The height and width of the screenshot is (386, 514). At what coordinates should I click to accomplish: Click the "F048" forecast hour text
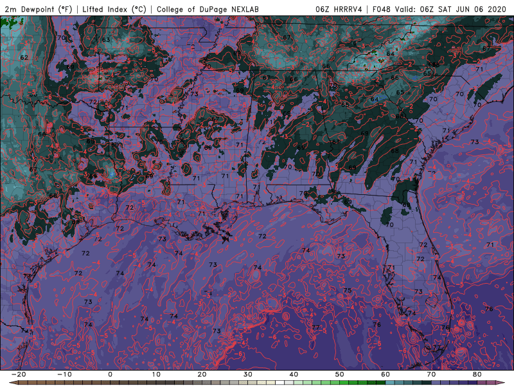pyautogui.click(x=381, y=9)
